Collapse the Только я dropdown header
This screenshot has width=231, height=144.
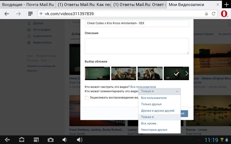point(159,91)
